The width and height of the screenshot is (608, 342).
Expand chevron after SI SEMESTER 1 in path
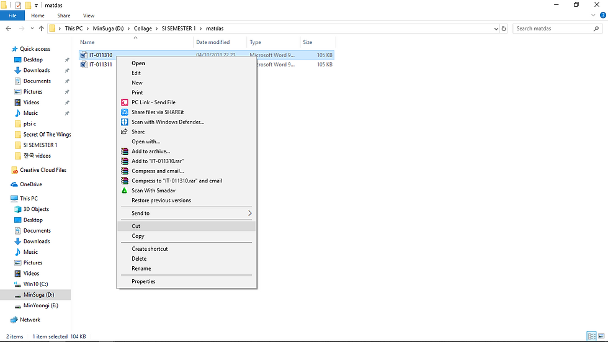[201, 29]
